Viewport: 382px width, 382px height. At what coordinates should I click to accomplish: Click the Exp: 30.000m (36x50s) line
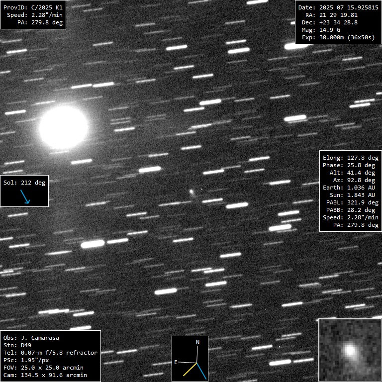(338, 37)
